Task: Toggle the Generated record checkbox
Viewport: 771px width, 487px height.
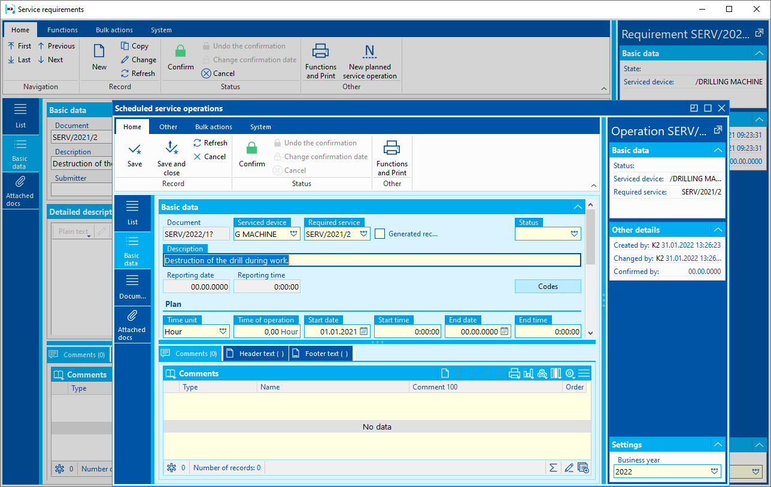Action: tap(380, 234)
